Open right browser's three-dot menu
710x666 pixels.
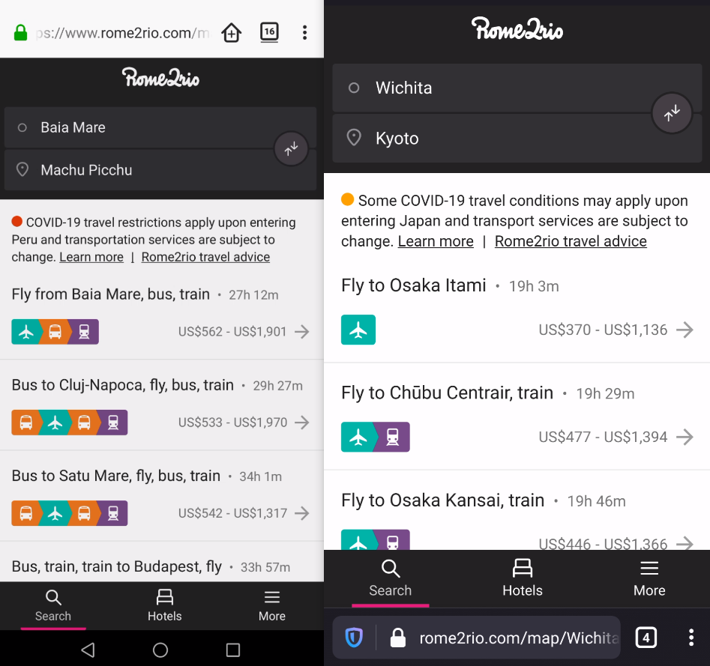pyautogui.click(x=691, y=638)
